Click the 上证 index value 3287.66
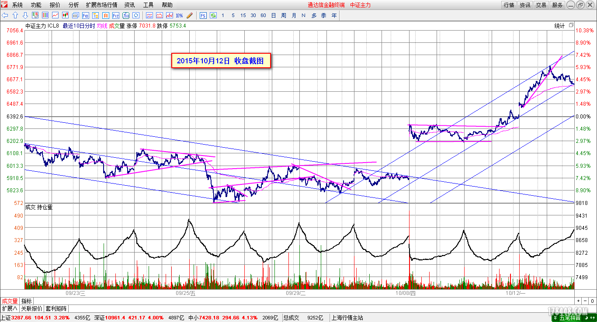The image size is (597, 322). 22,318
